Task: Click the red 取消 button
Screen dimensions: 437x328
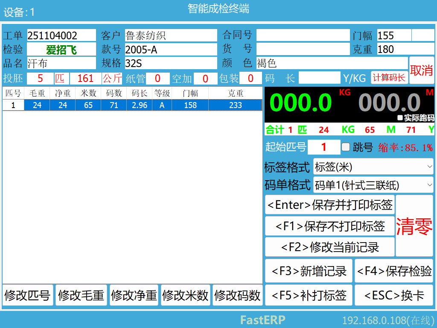Action: pos(422,70)
